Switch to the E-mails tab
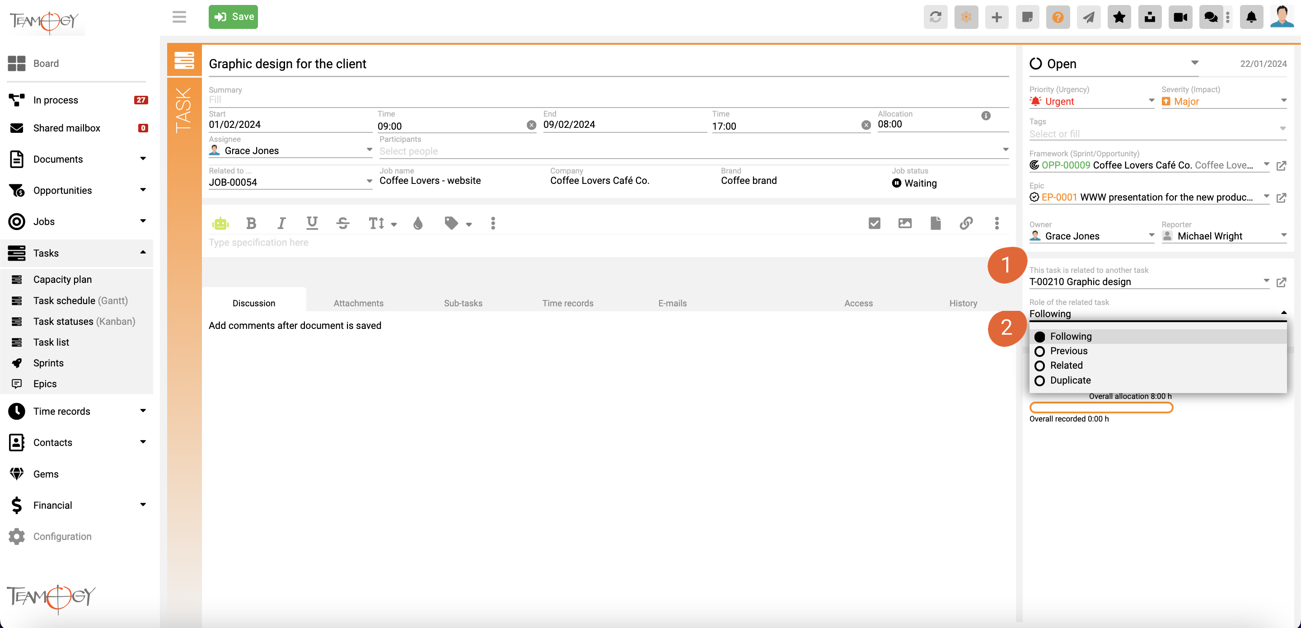 point(672,303)
